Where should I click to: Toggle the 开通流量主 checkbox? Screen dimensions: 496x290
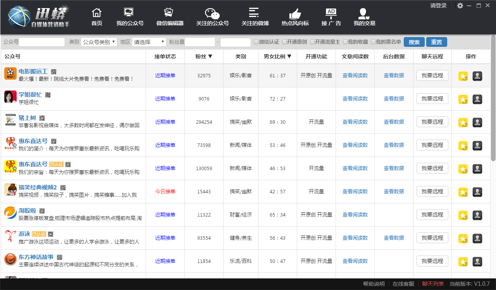pos(312,42)
